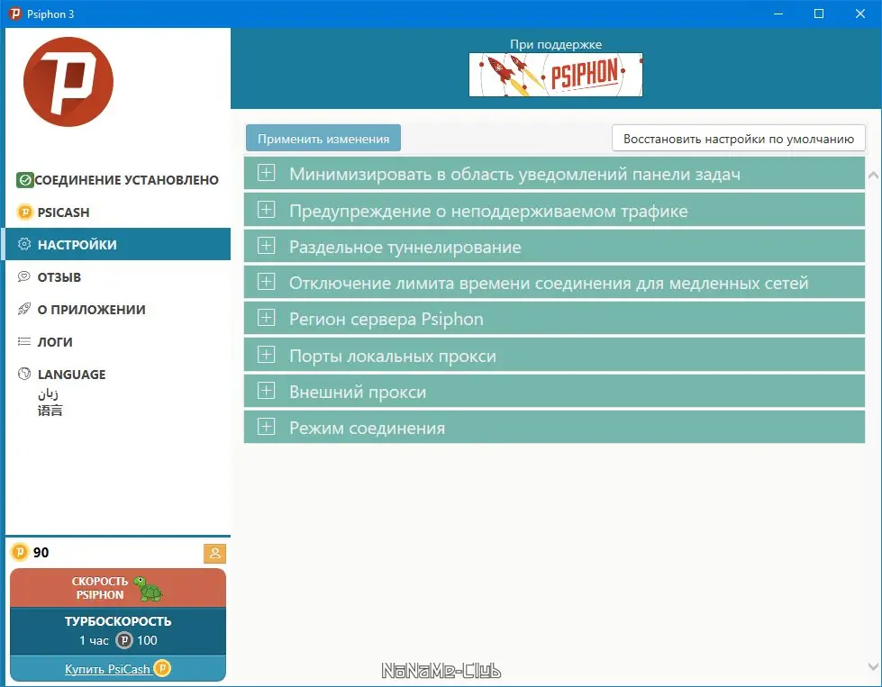Minimize the Psiphon 3 window

[778, 14]
